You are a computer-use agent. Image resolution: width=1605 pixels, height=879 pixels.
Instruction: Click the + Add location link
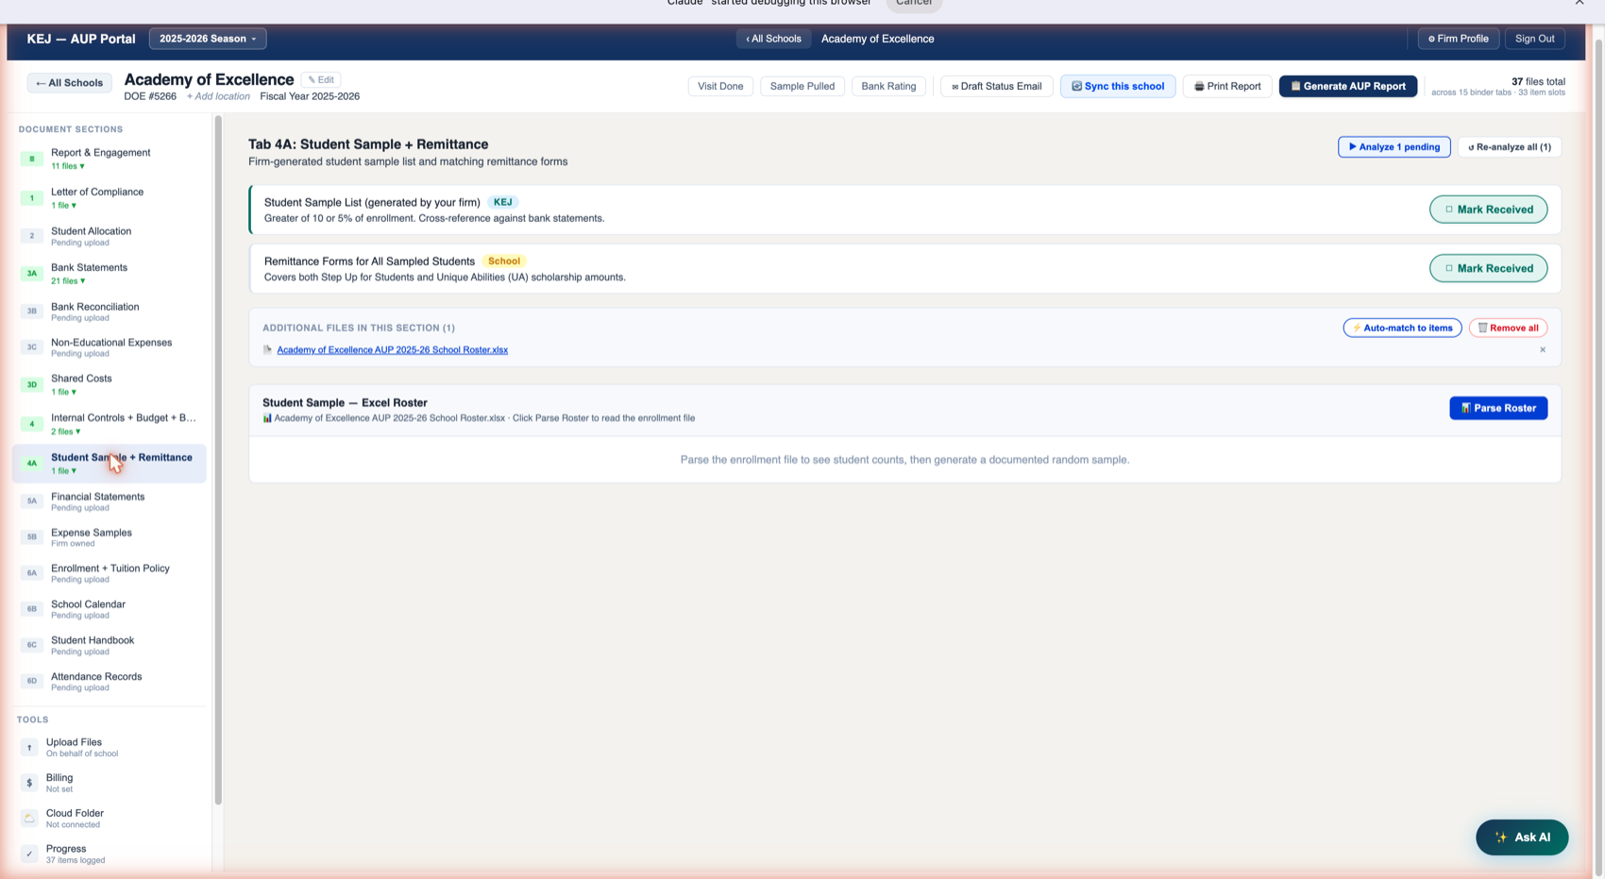coord(218,96)
